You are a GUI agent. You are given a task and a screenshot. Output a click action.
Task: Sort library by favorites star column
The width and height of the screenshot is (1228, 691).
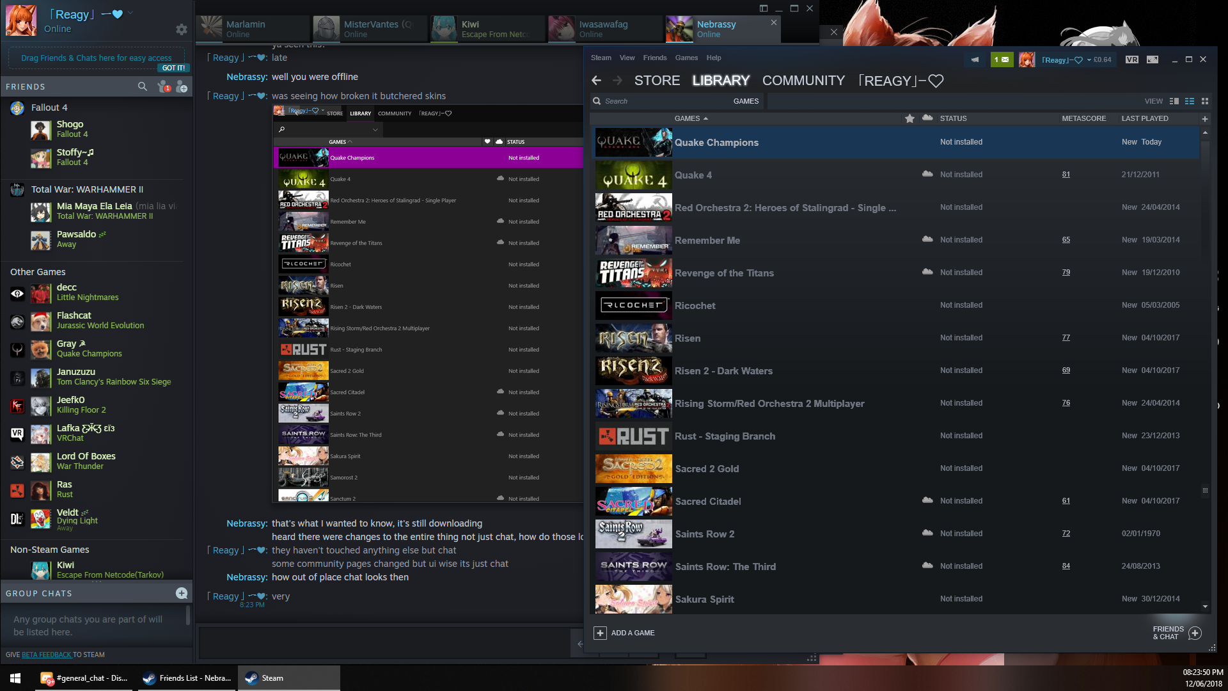909,118
